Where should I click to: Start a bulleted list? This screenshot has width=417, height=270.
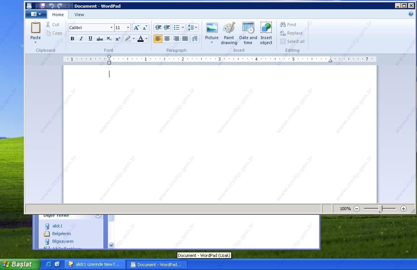pos(177,28)
